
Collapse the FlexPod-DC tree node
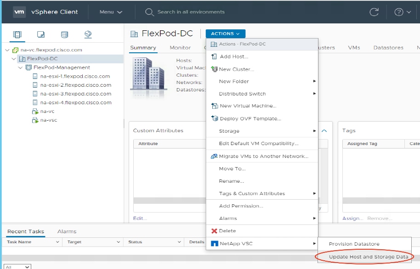point(14,59)
